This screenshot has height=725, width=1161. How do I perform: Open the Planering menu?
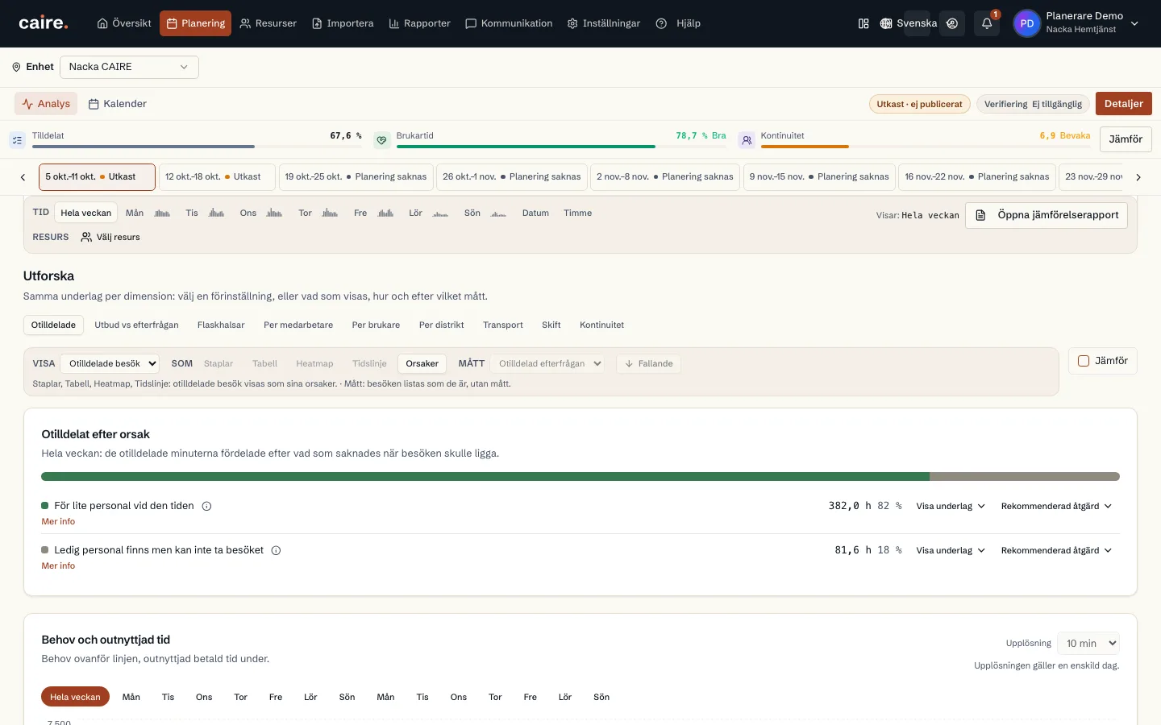pyautogui.click(x=195, y=23)
